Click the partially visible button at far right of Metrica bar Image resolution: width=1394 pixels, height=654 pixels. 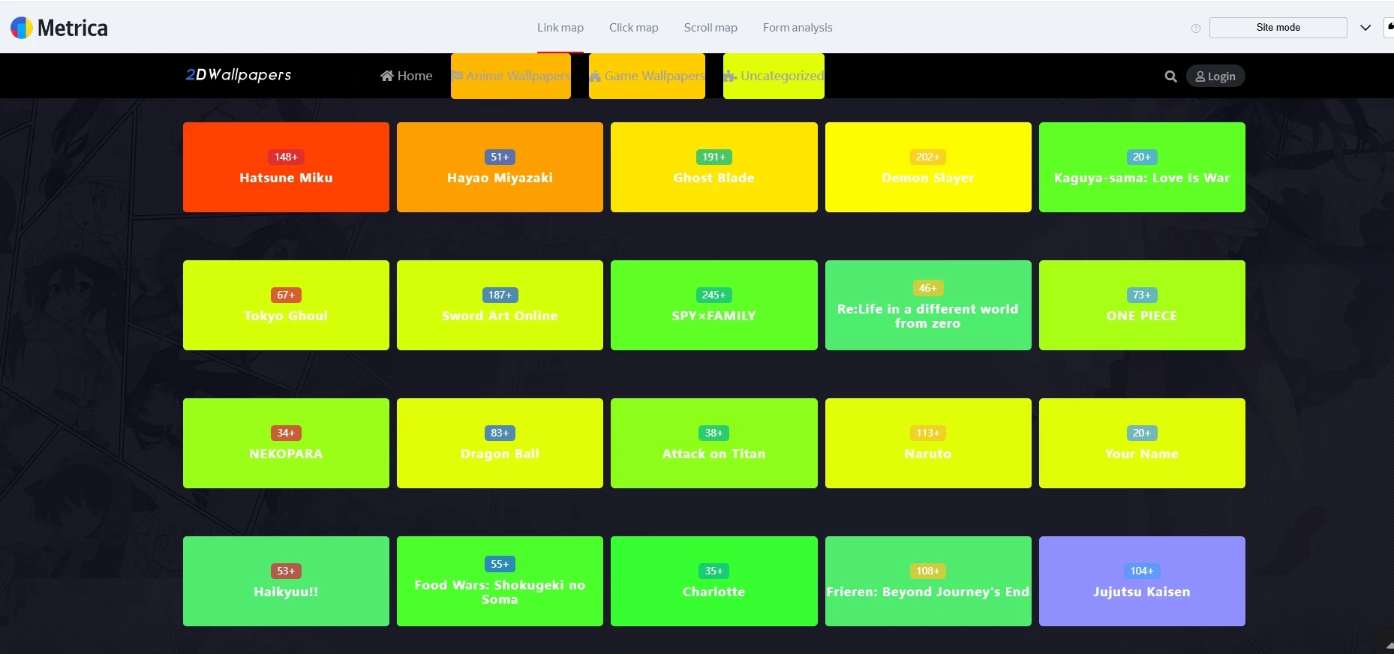coord(1389,27)
